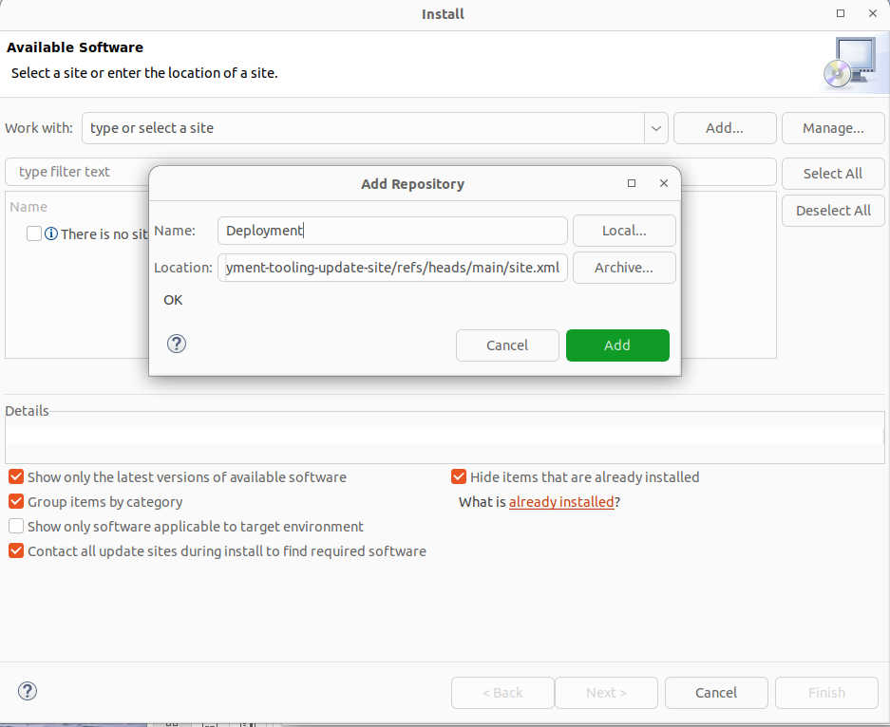The height and width of the screenshot is (727, 890).
Task: Click the help icon in Add Repository dialog
Action: (x=176, y=344)
